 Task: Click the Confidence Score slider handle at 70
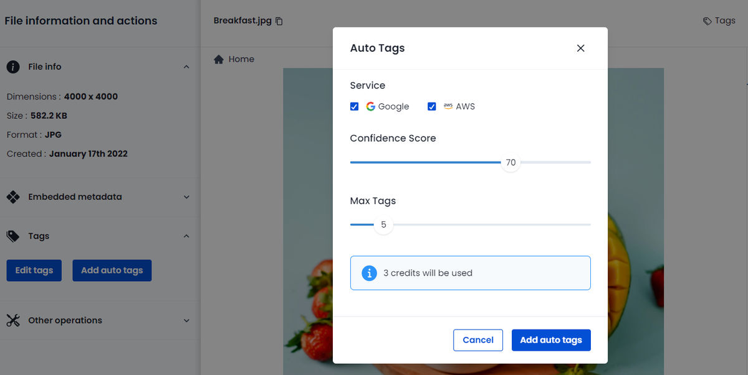[x=511, y=162]
